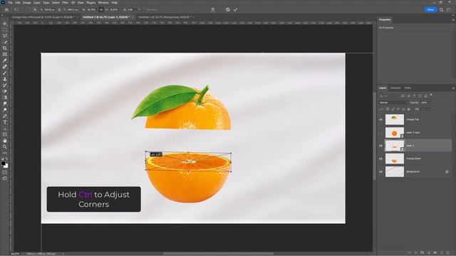Toggle the reference point checkbox
The image size is (456, 256).
[x=28, y=9]
